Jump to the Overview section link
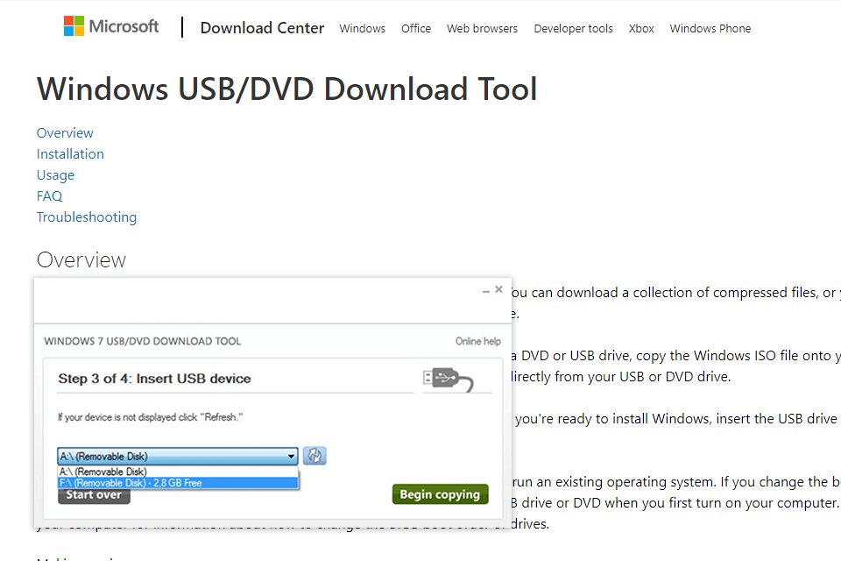 65,132
